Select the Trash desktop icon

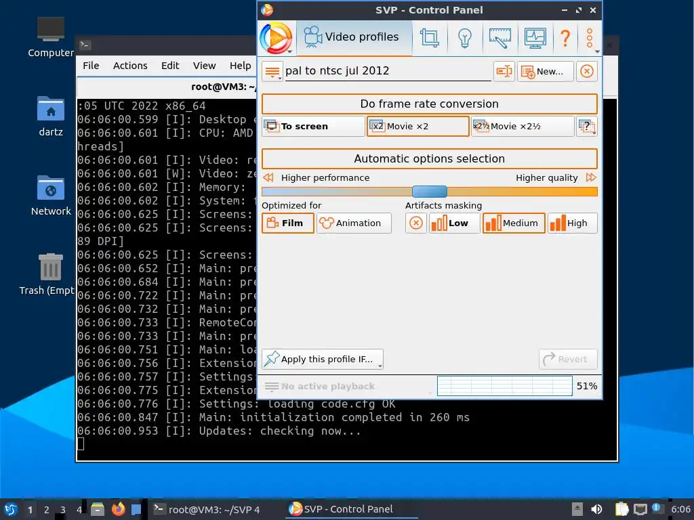[x=49, y=274]
